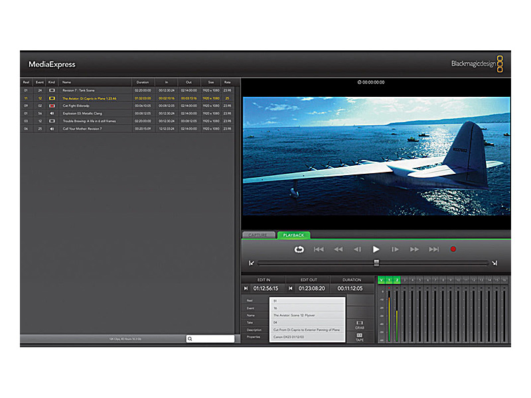Image resolution: width=531 pixels, height=398 pixels.
Task: Select the clip "Revision 7 : Tank Scene"
Action: (127, 90)
